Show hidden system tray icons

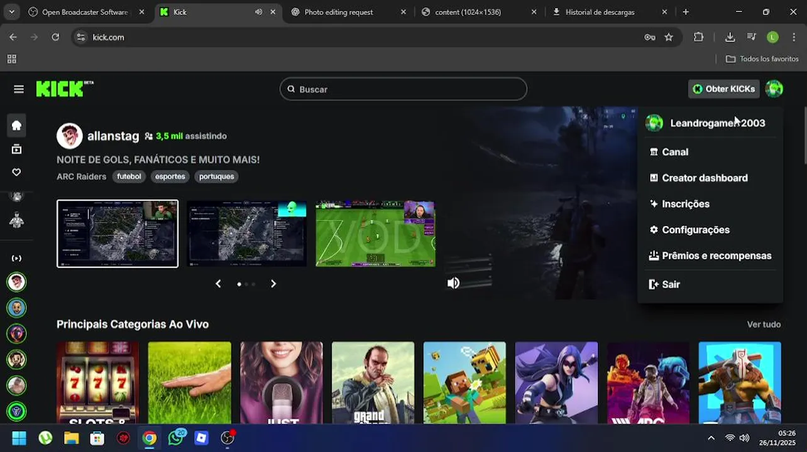711,438
